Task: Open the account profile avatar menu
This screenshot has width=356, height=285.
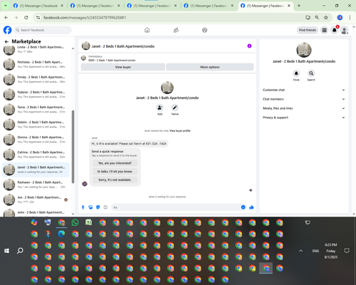Action: (x=345, y=30)
